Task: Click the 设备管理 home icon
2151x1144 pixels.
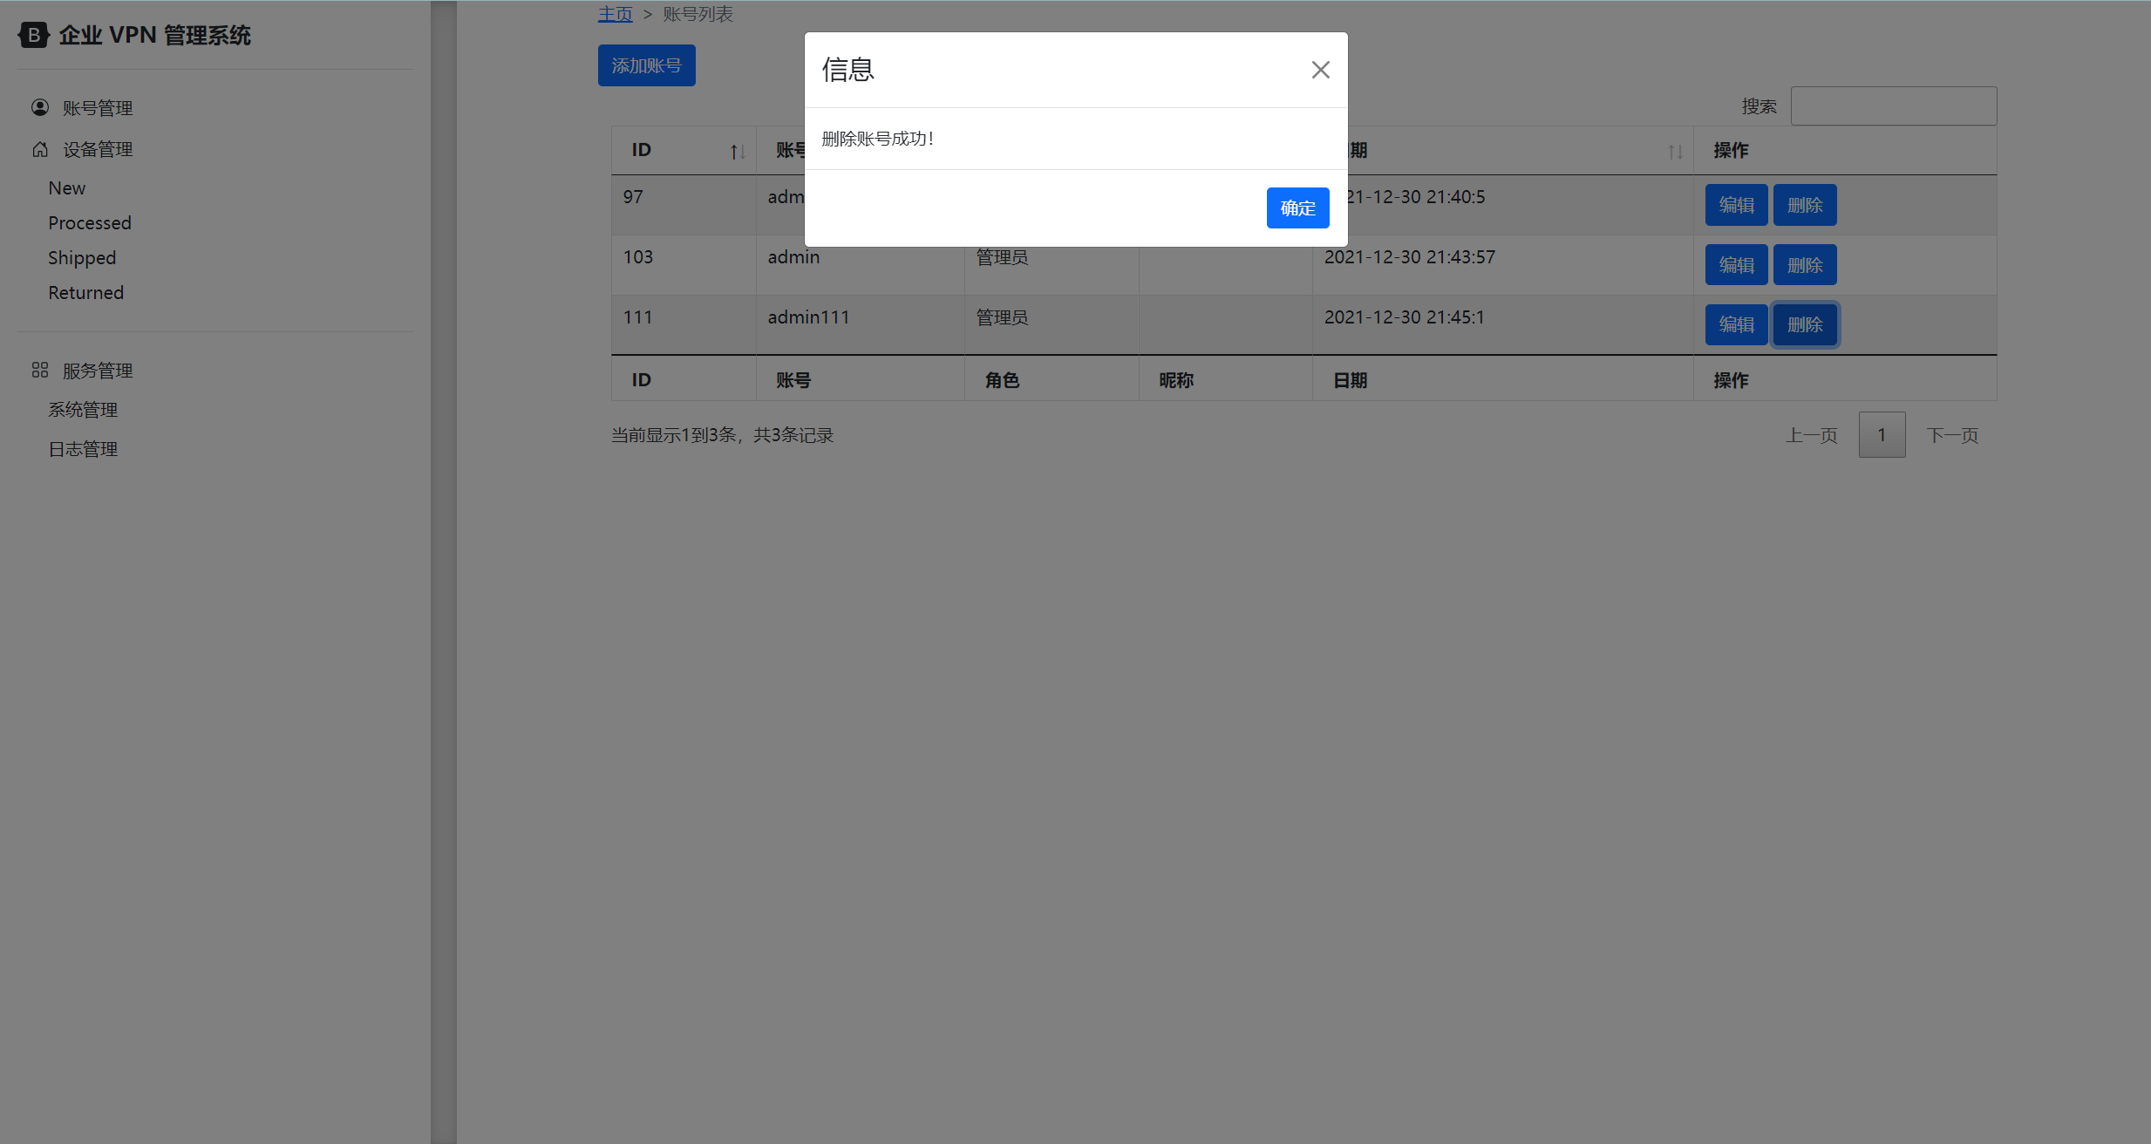Action: tap(40, 149)
